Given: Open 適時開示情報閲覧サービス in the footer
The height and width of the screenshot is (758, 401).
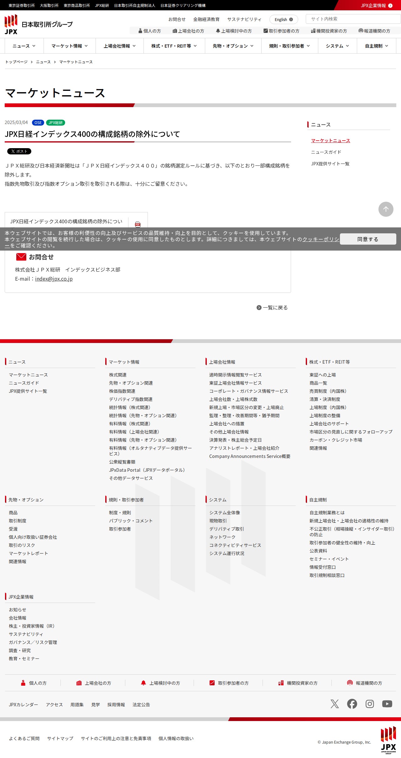Looking at the screenshot, I should click(236, 375).
